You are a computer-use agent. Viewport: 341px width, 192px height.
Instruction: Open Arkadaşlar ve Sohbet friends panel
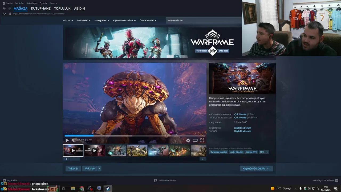pos(325,181)
